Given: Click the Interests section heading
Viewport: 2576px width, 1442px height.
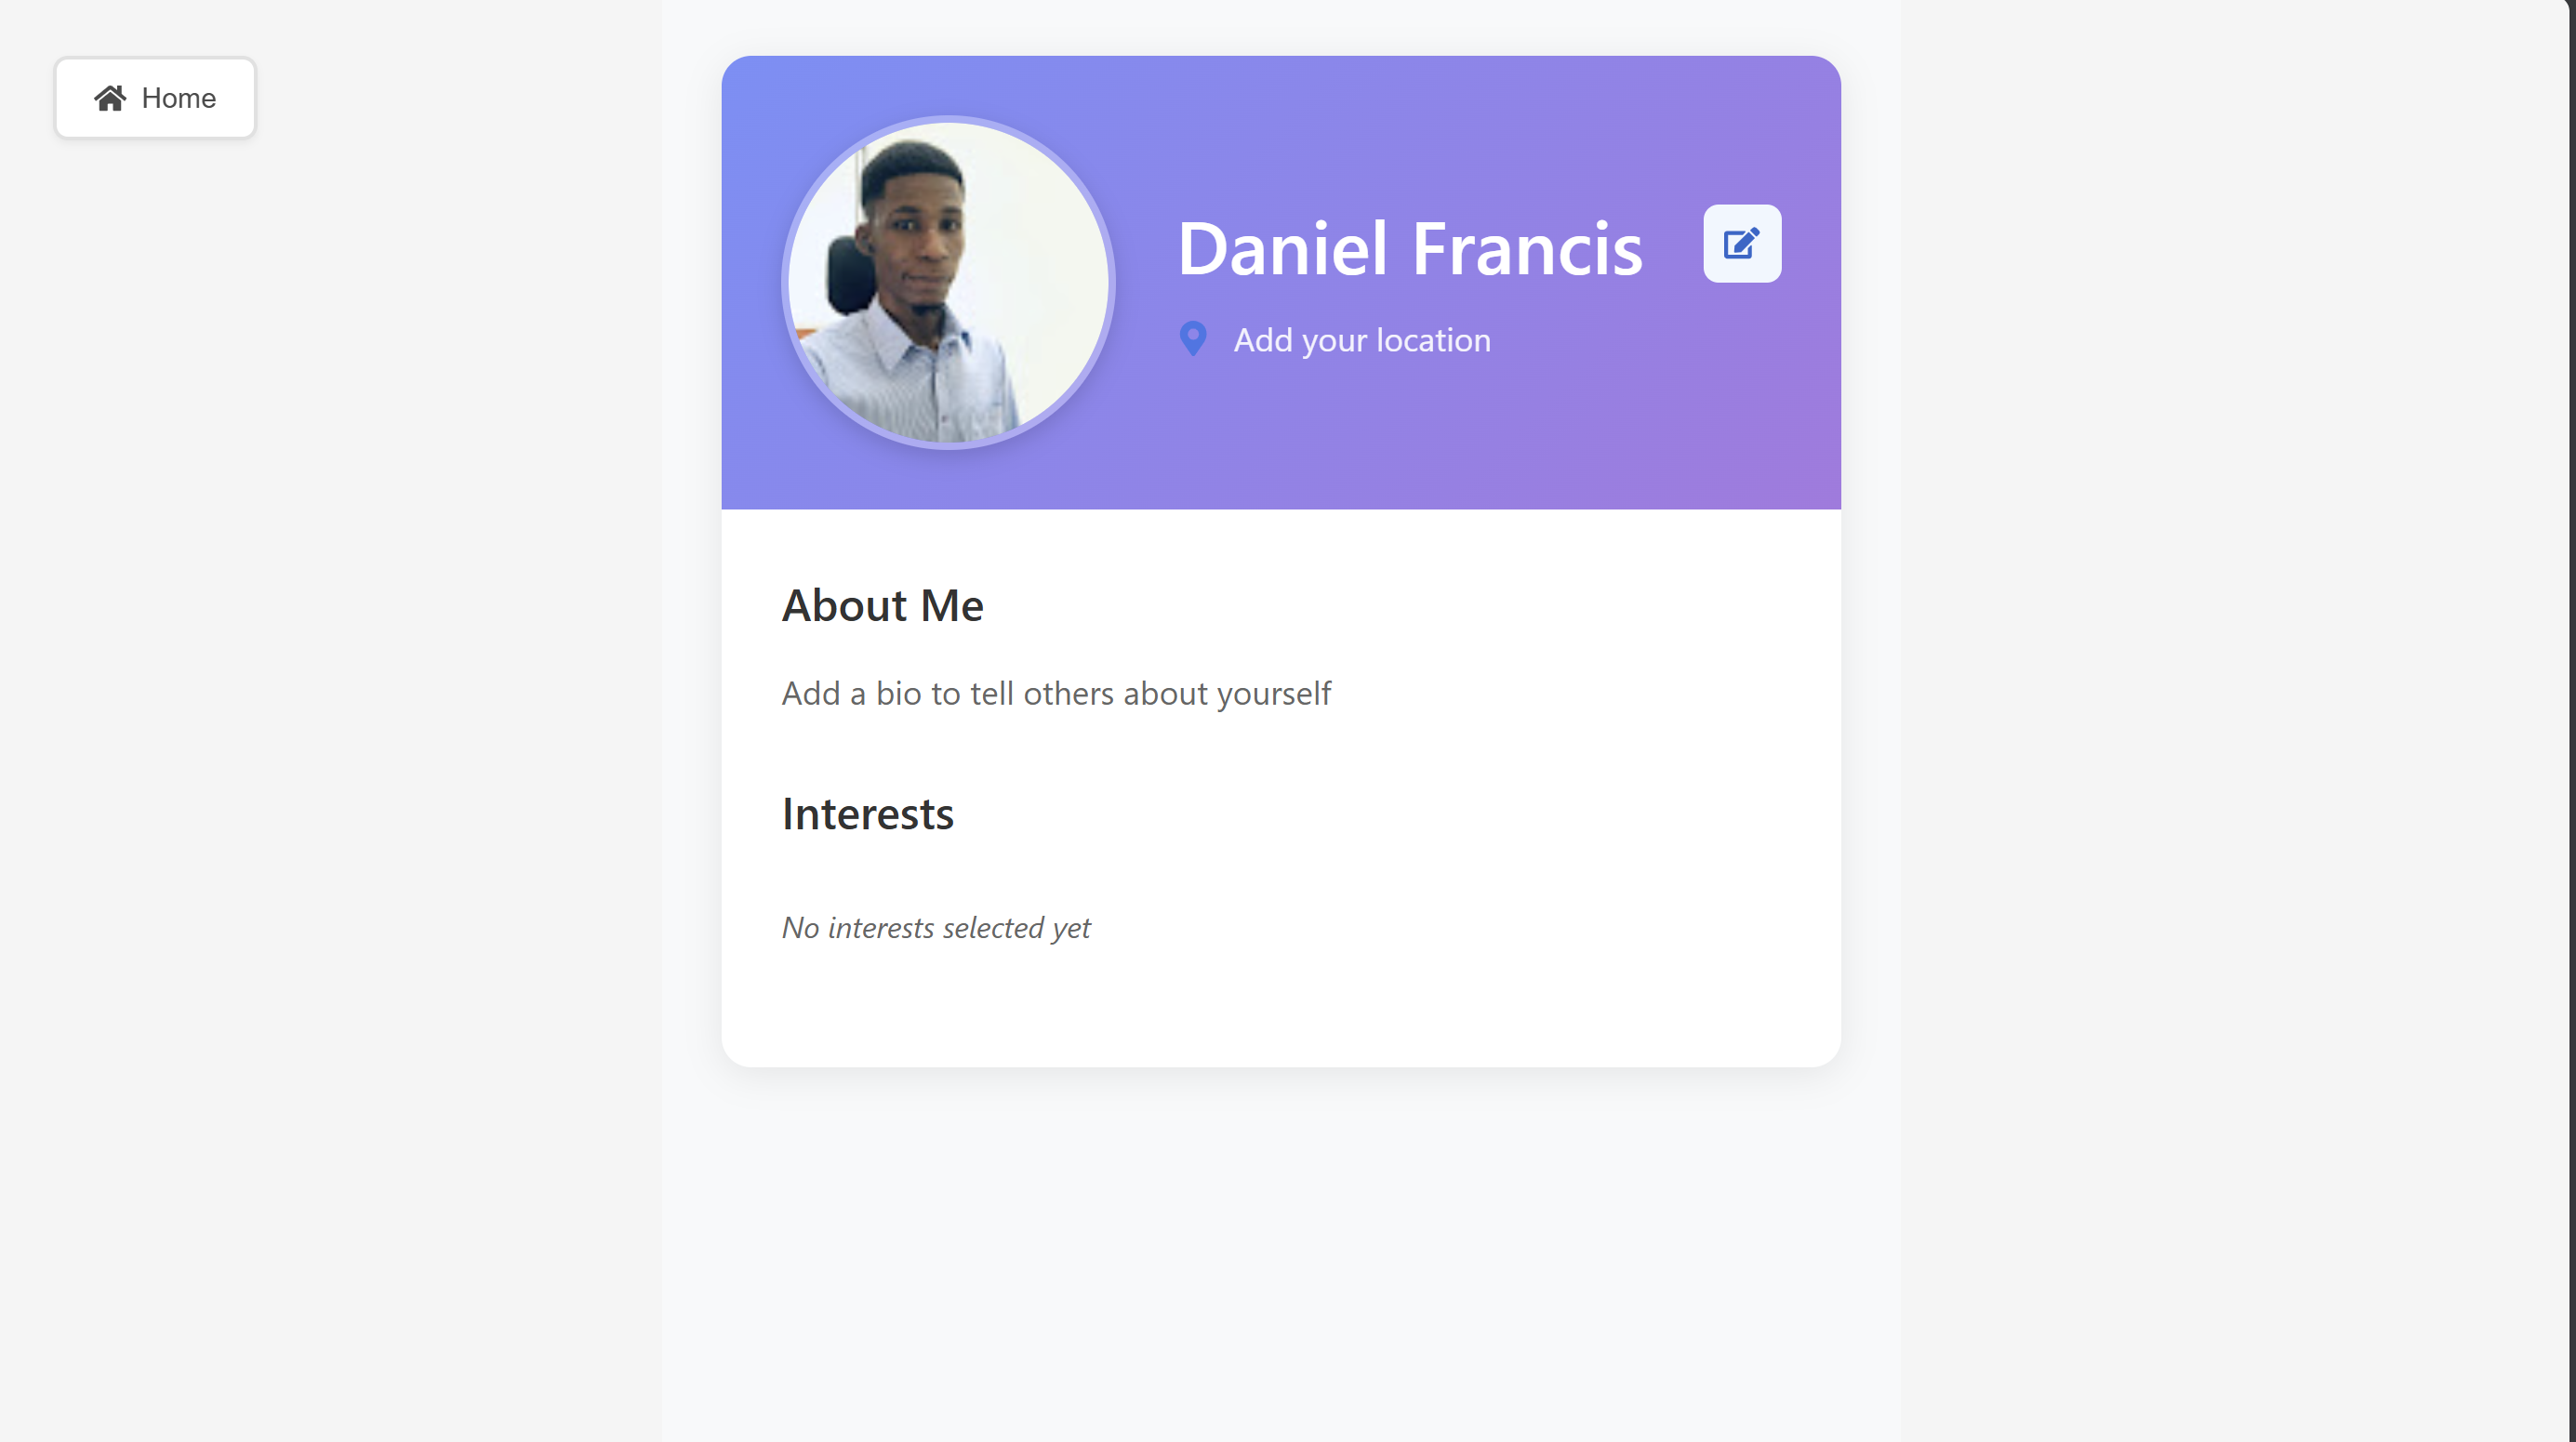Looking at the screenshot, I should click(x=867, y=814).
